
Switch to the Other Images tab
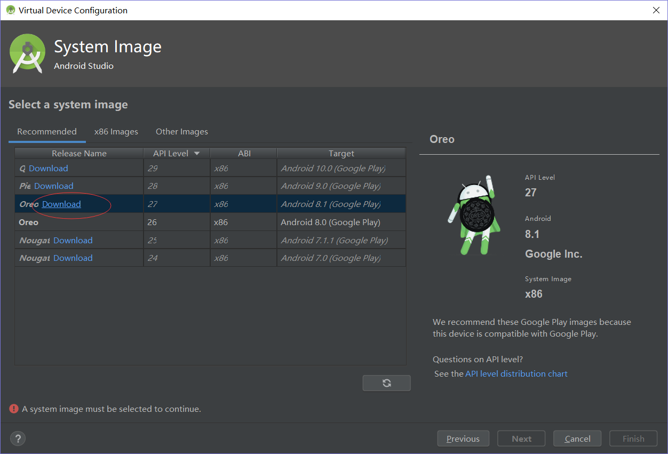click(x=182, y=132)
